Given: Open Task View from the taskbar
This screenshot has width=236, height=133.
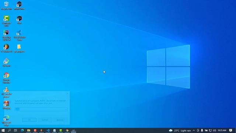Looking at the screenshot, I should pyautogui.click(x=15, y=130).
